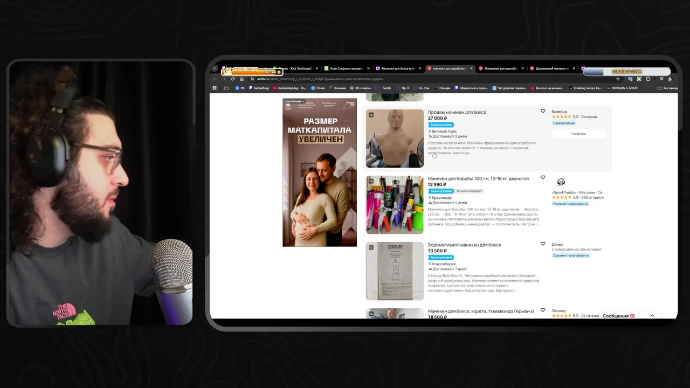Click the price '27 000 ₽'
Image resolution: width=690 pixels, height=388 pixels.
437,118
